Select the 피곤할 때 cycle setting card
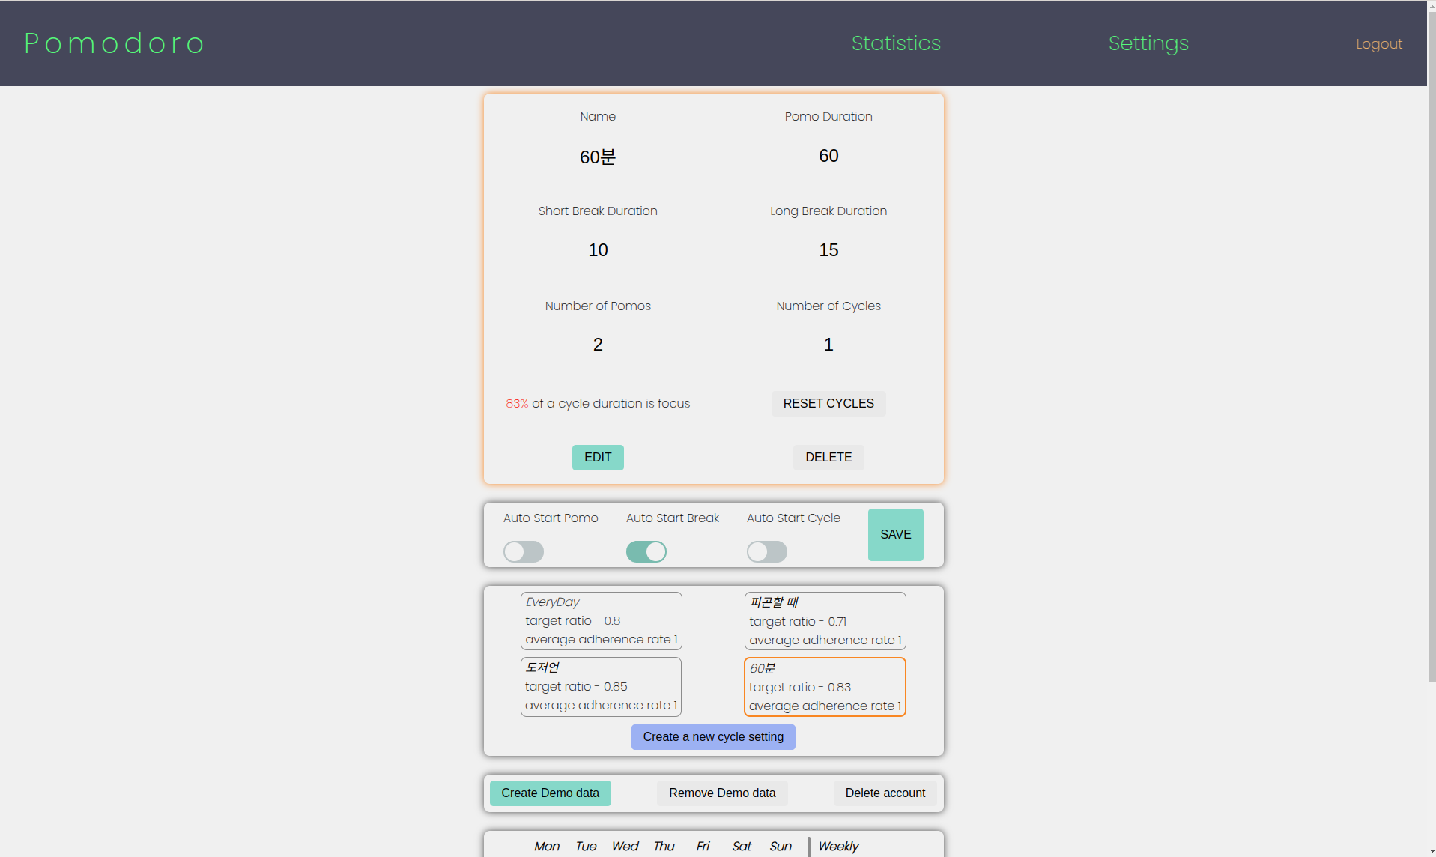 (825, 621)
